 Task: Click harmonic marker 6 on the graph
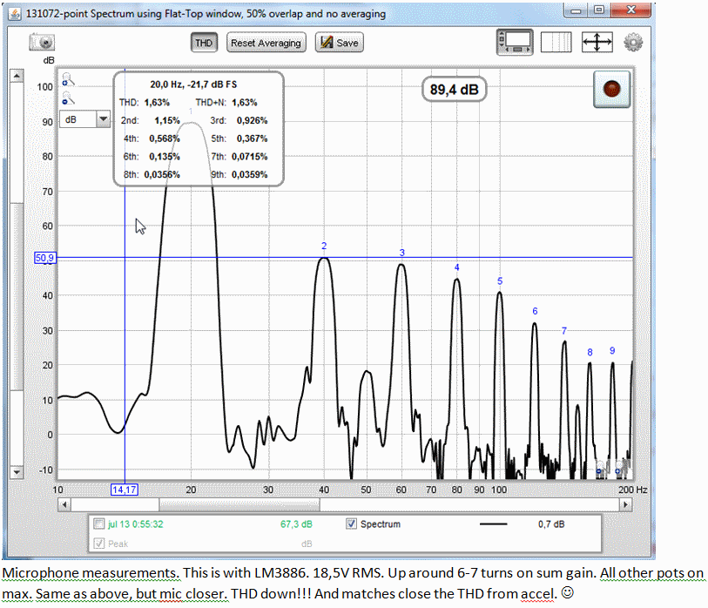point(535,311)
